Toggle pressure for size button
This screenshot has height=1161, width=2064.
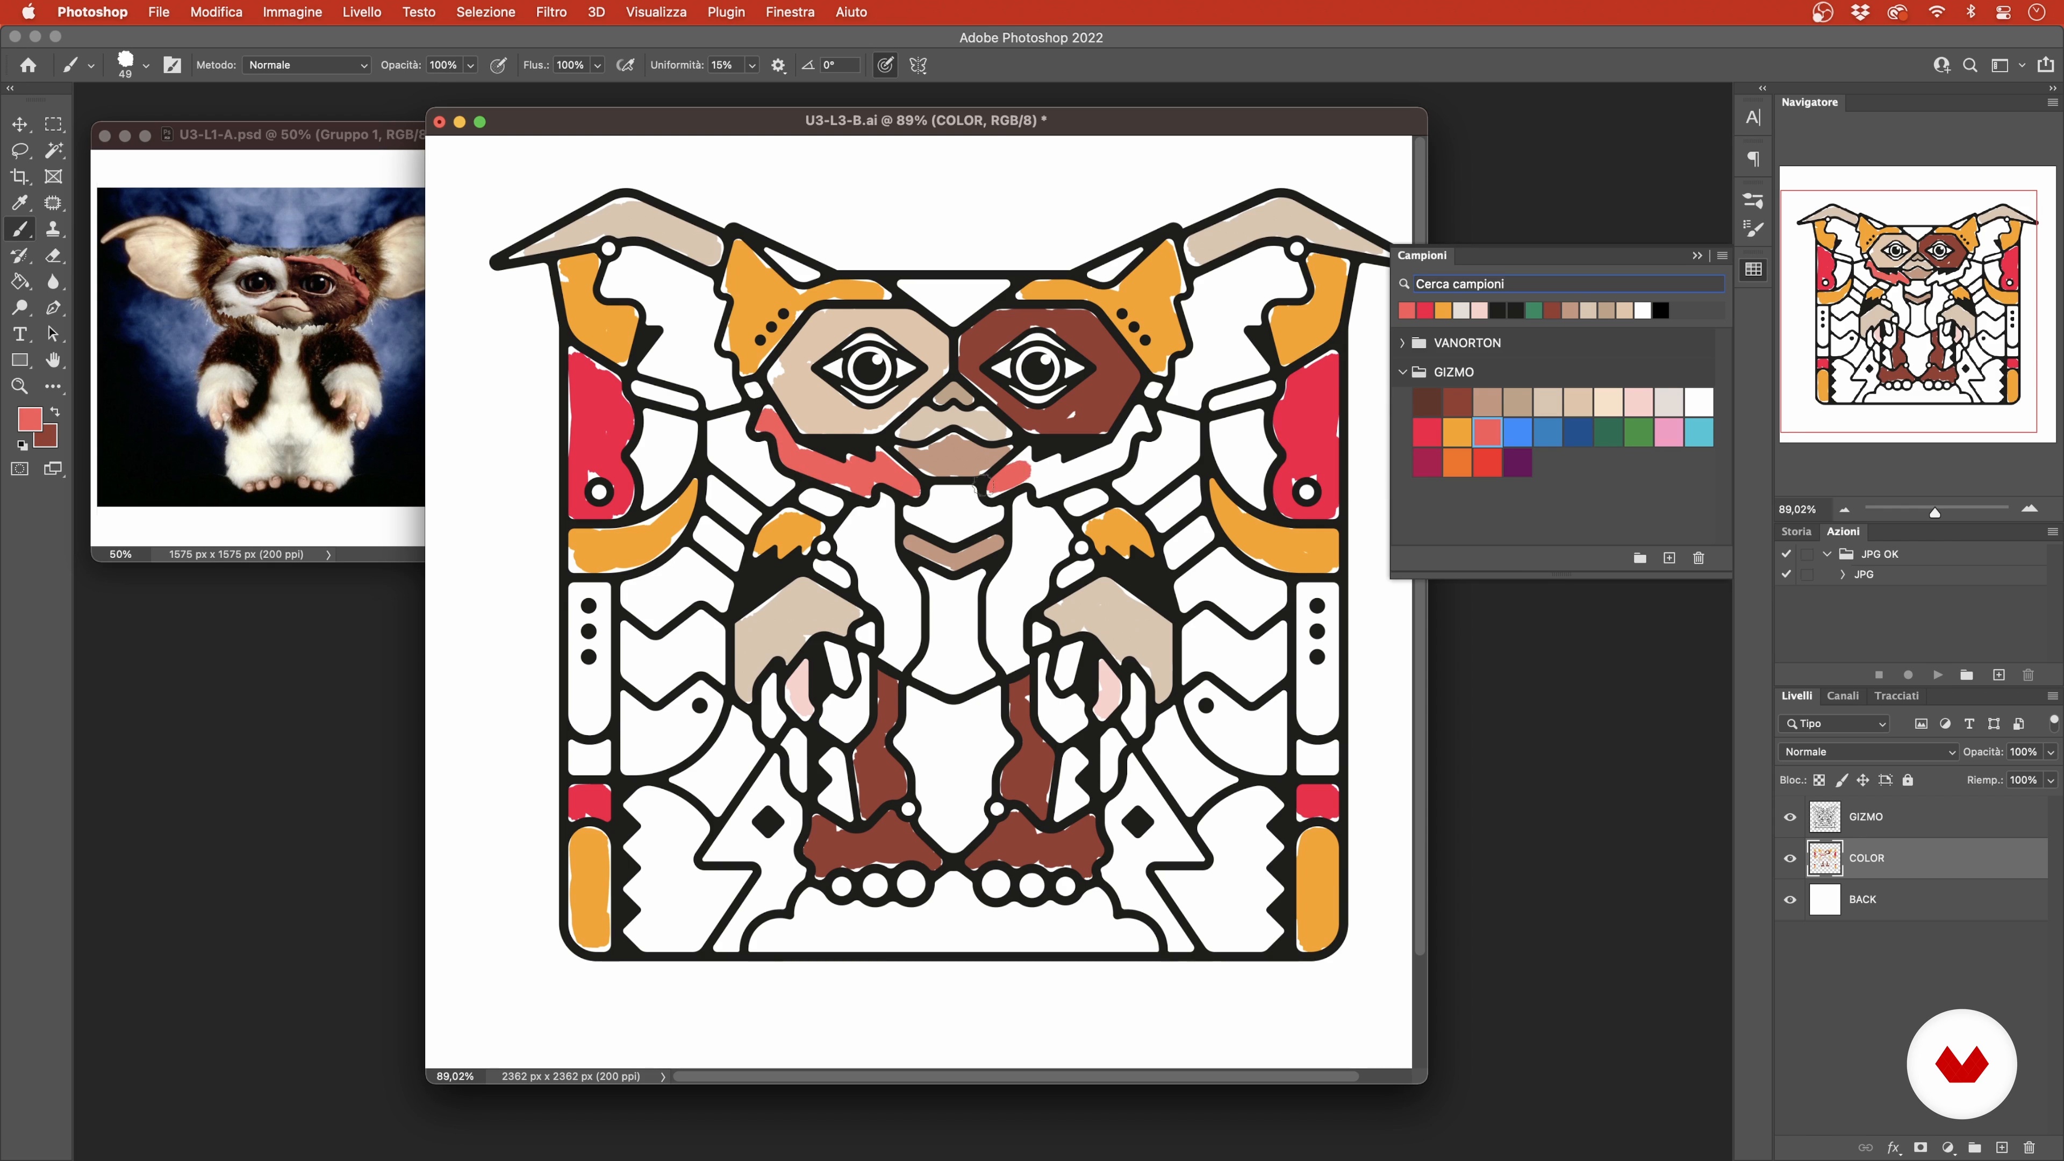tap(885, 65)
